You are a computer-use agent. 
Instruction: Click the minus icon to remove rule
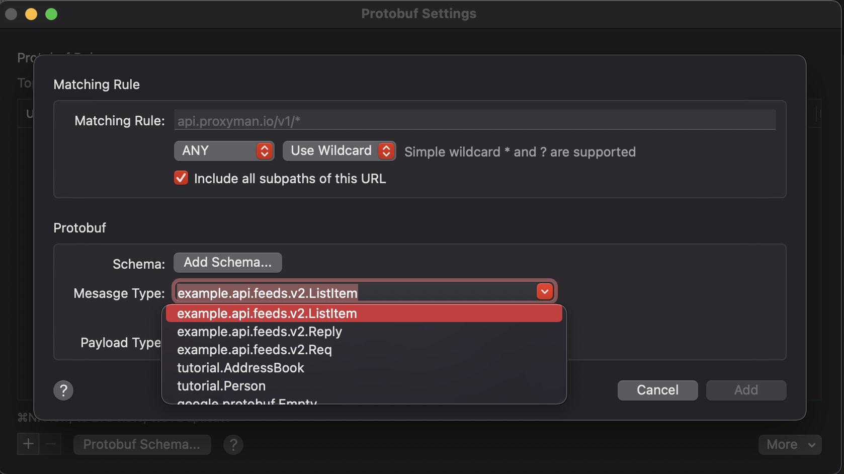(x=50, y=444)
